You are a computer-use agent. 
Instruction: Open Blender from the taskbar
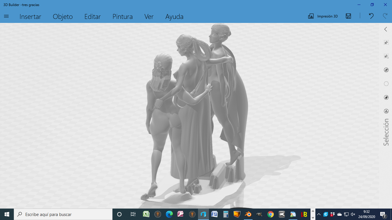pyautogui.click(x=248, y=214)
